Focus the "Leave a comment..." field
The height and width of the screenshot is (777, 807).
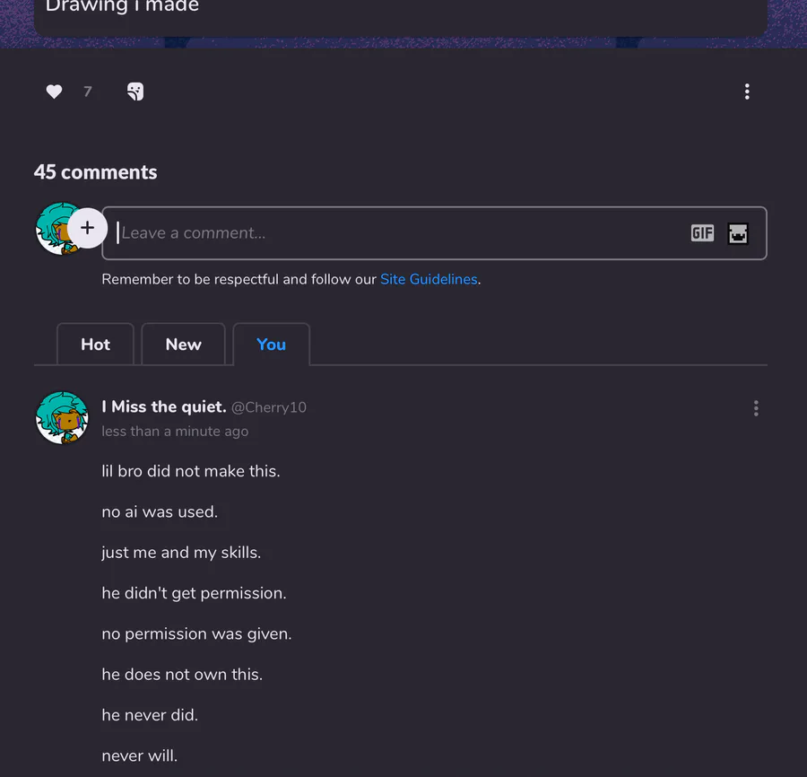pos(395,233)
